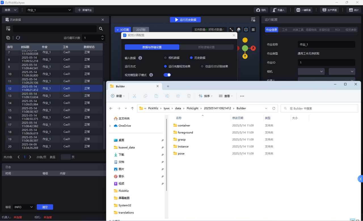Click the 3D cube view icon

click(239, 30)
